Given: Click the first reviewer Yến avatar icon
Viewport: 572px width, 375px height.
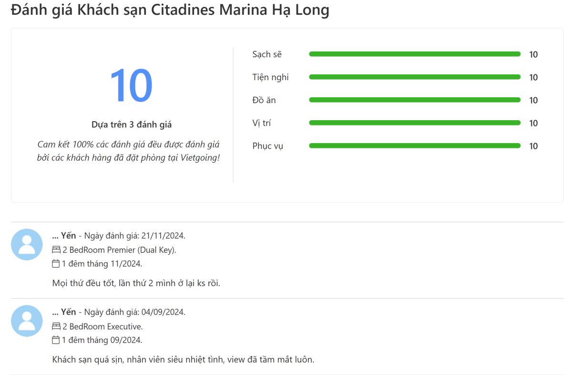Looking at the screenshot, I should [x=27, y=244].
